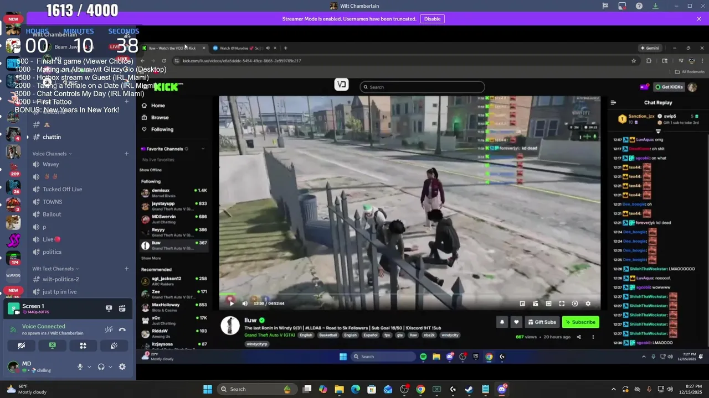Select Home in the Kick sidebar
Viewport: 709px width, 398px height.
153,106
